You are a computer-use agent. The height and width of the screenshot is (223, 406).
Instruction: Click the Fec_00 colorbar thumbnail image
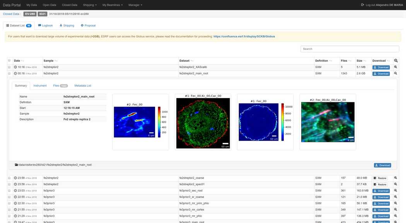click(140, 122)
